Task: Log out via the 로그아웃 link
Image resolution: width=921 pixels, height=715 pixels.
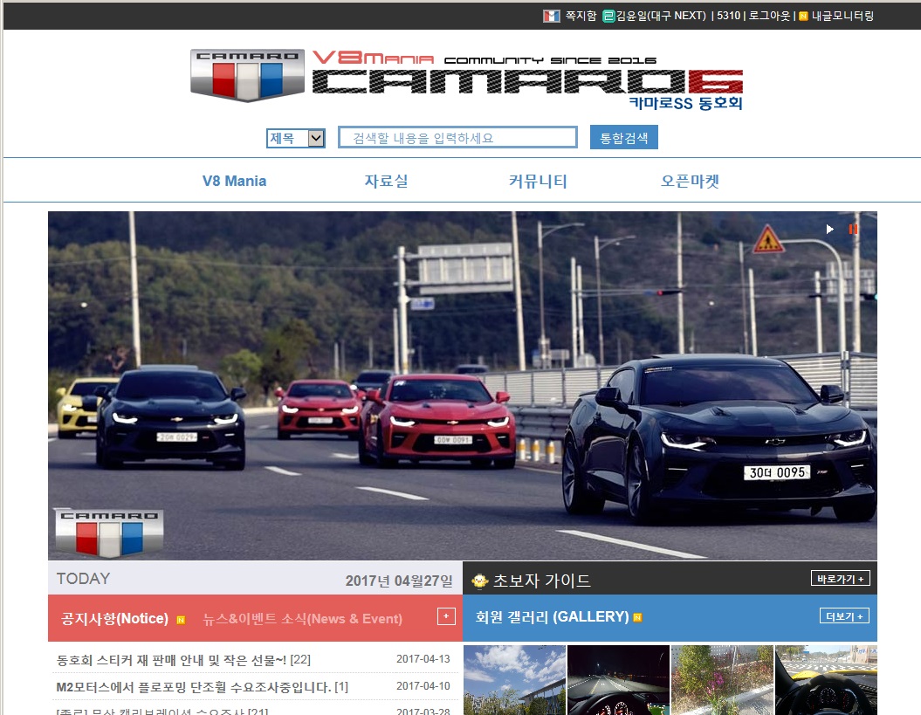Action: [x=769, y=16]
